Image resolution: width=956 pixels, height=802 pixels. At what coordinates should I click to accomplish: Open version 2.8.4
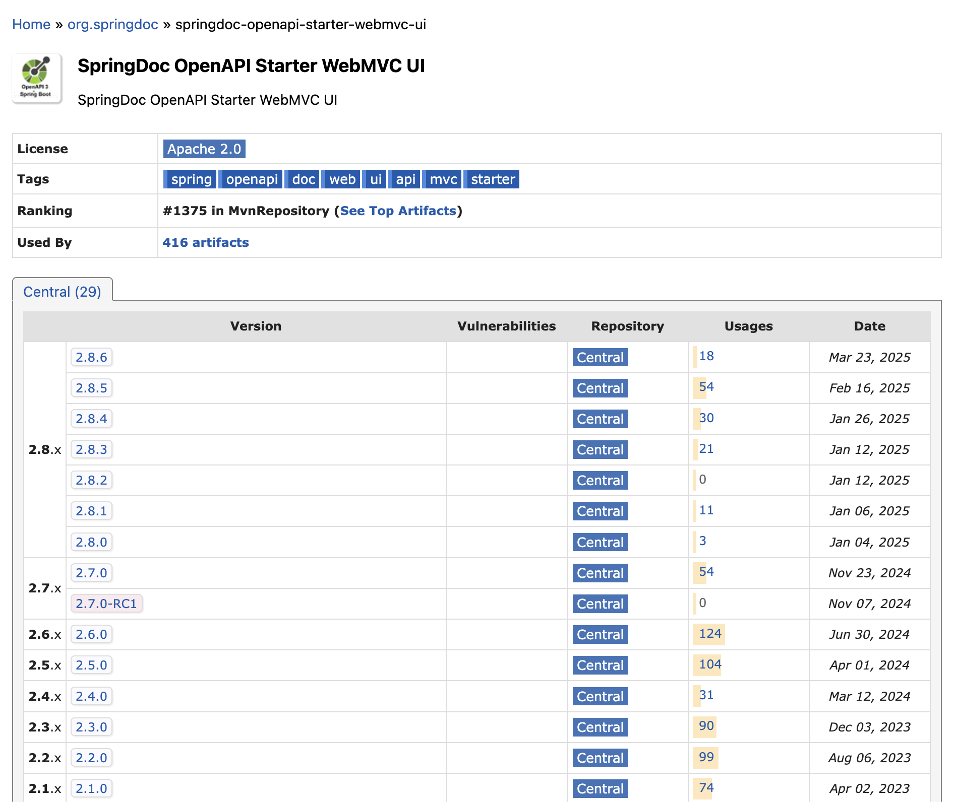91,419
